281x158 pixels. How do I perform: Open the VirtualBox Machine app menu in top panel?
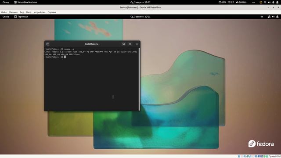(25, 2)
